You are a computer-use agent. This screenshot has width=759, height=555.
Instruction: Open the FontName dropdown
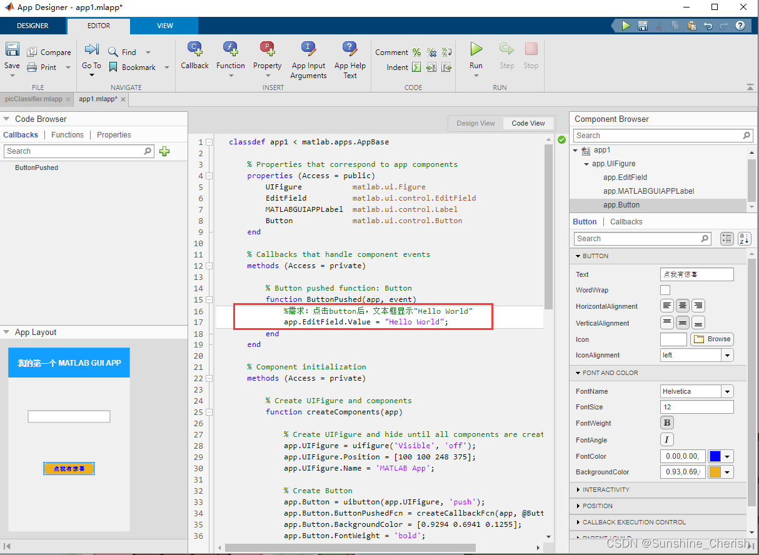(726, 391)
